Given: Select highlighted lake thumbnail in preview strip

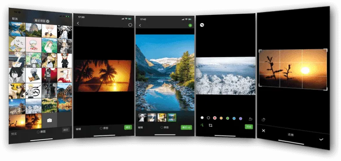Looking at the screenshot, I should click(172, 118).
